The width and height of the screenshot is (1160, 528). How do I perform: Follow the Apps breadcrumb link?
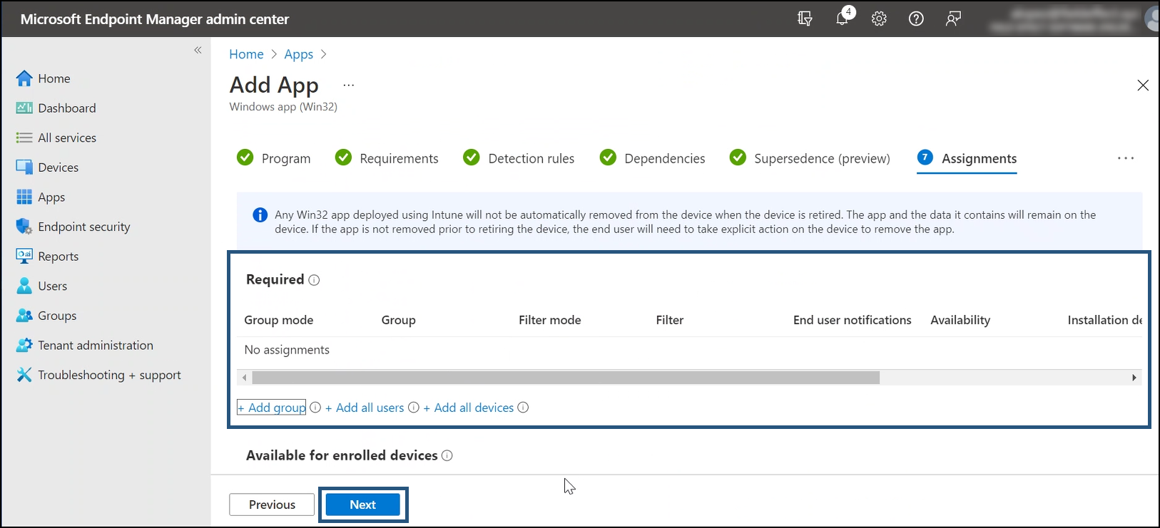(298, 54)
